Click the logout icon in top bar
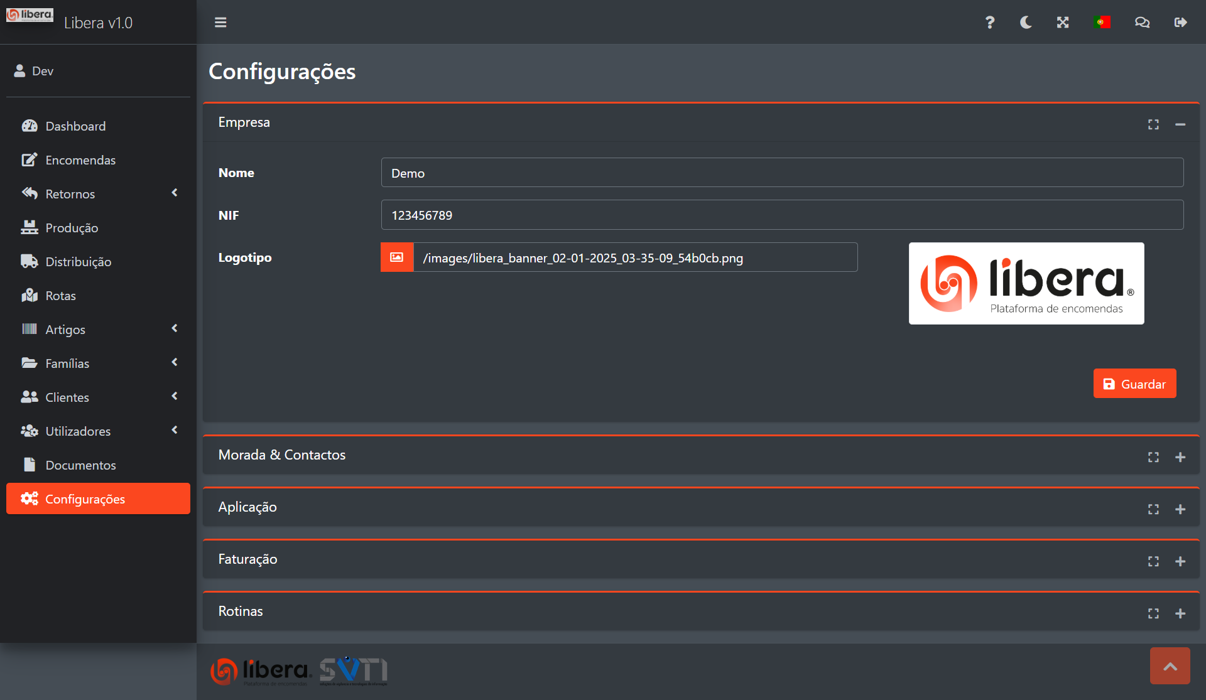Viewport: 1206px width, 700px height. [1180, 23]
